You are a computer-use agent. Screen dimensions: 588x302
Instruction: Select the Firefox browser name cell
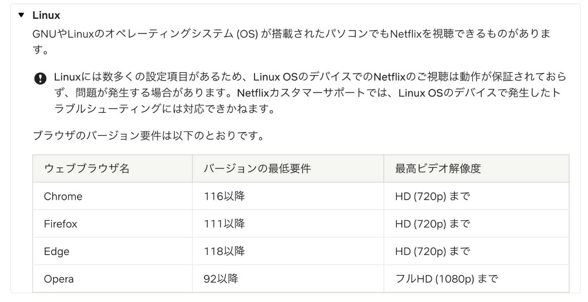(60, 224)
